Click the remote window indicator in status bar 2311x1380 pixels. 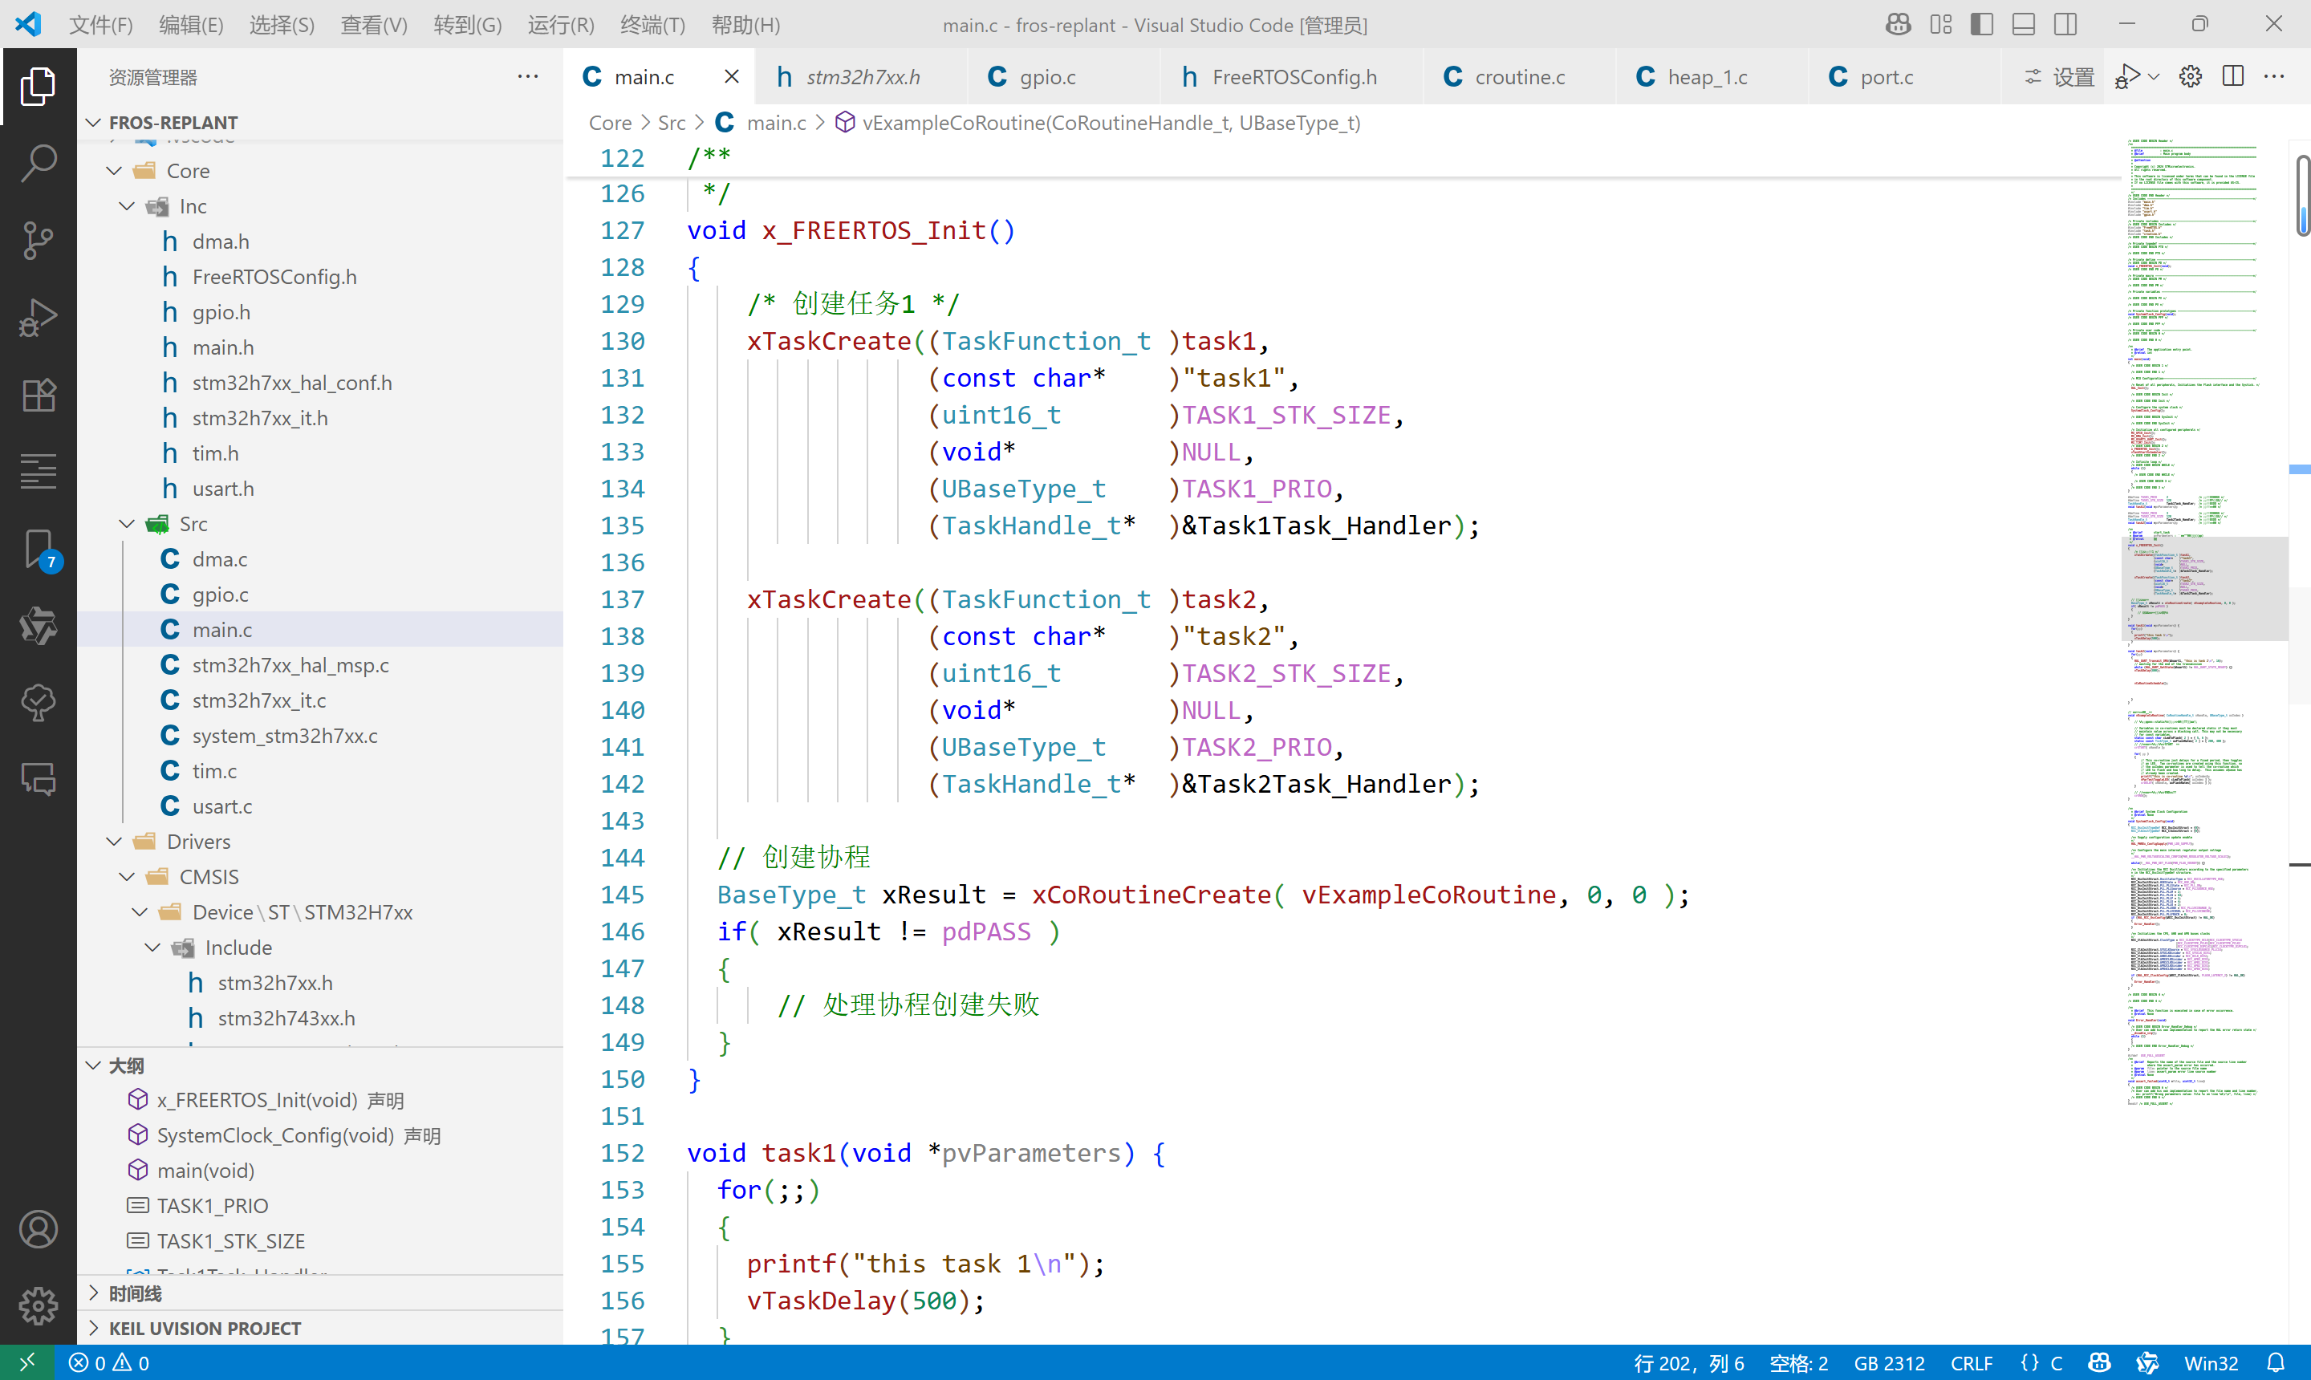[26, 1362]
